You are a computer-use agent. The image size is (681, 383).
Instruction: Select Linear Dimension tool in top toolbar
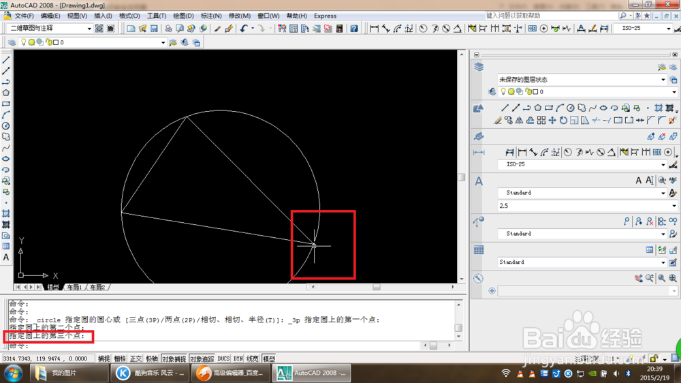[x=374, y=29]
